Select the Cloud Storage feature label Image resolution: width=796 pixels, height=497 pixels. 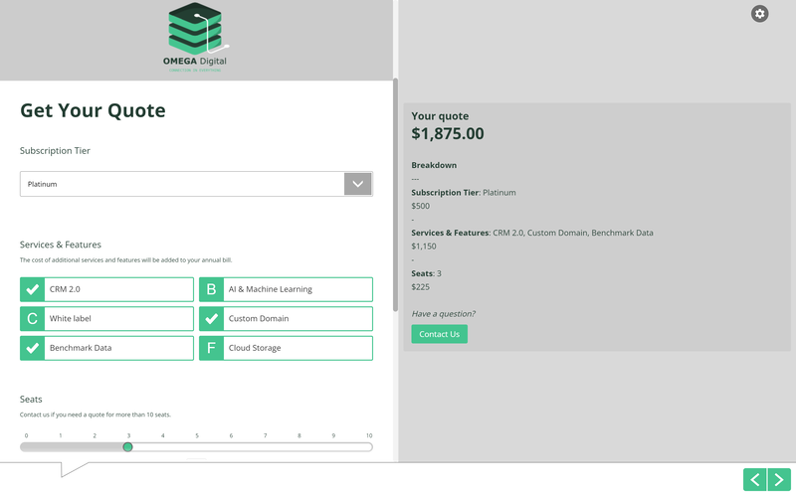click(255, 348)
